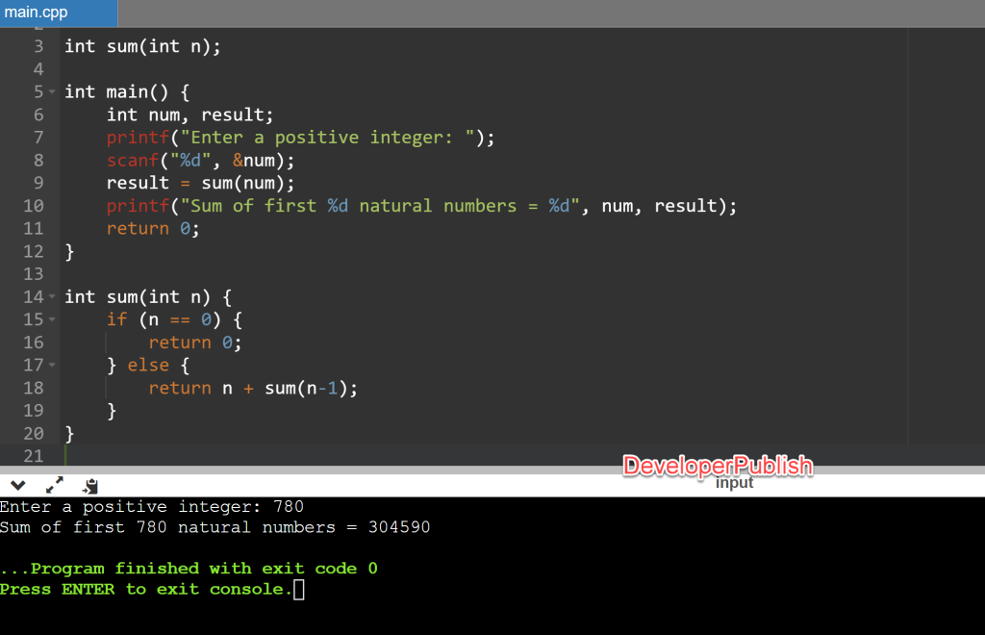Click the chevron to hide the console panel
The image size is (985, 635).
[16, 484]
